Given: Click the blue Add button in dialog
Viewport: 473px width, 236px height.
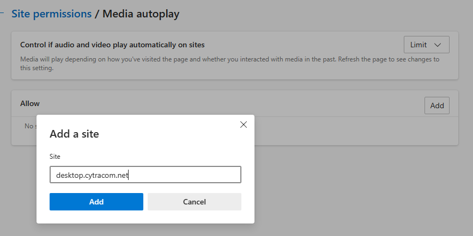Looking at the screenshot, I should pos(96,202).
